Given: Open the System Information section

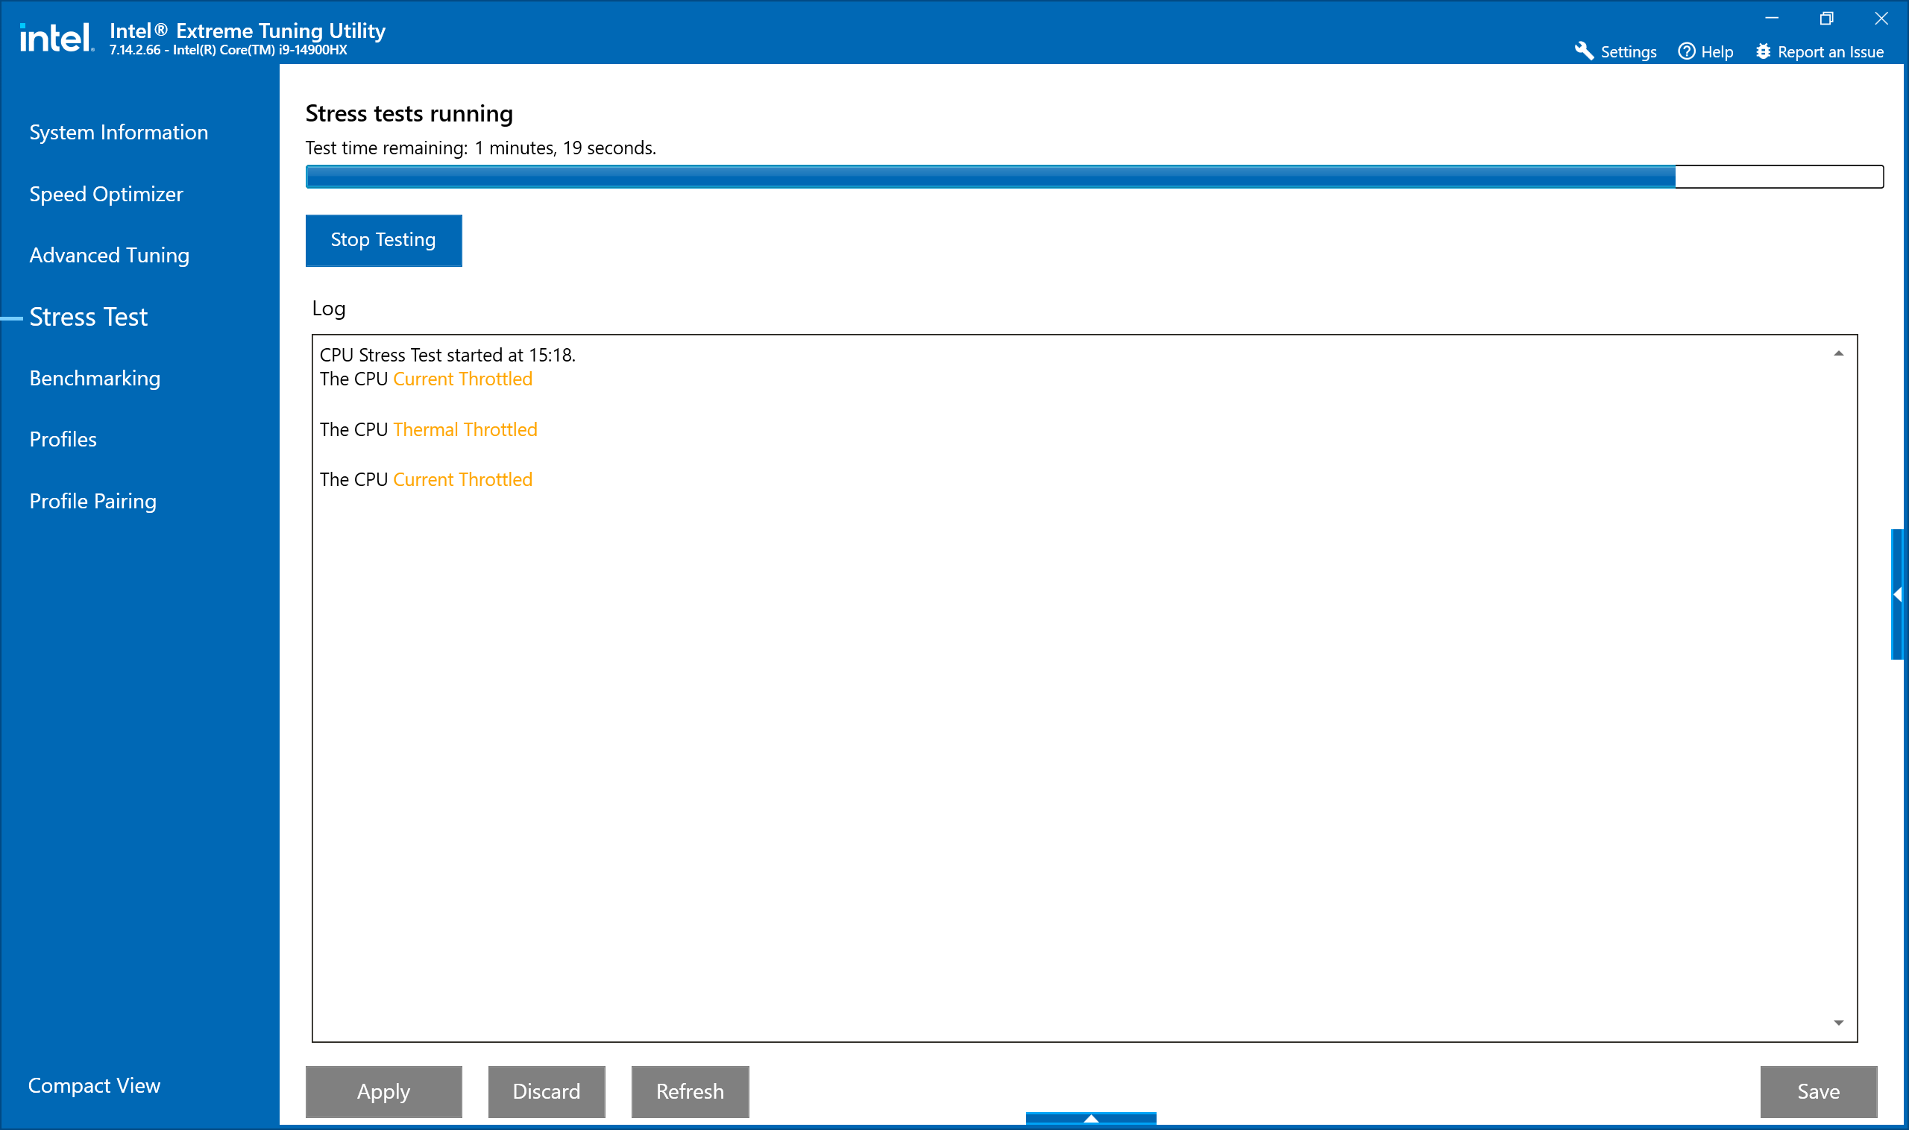Looking at the screenshot, I should coord(118,133).
